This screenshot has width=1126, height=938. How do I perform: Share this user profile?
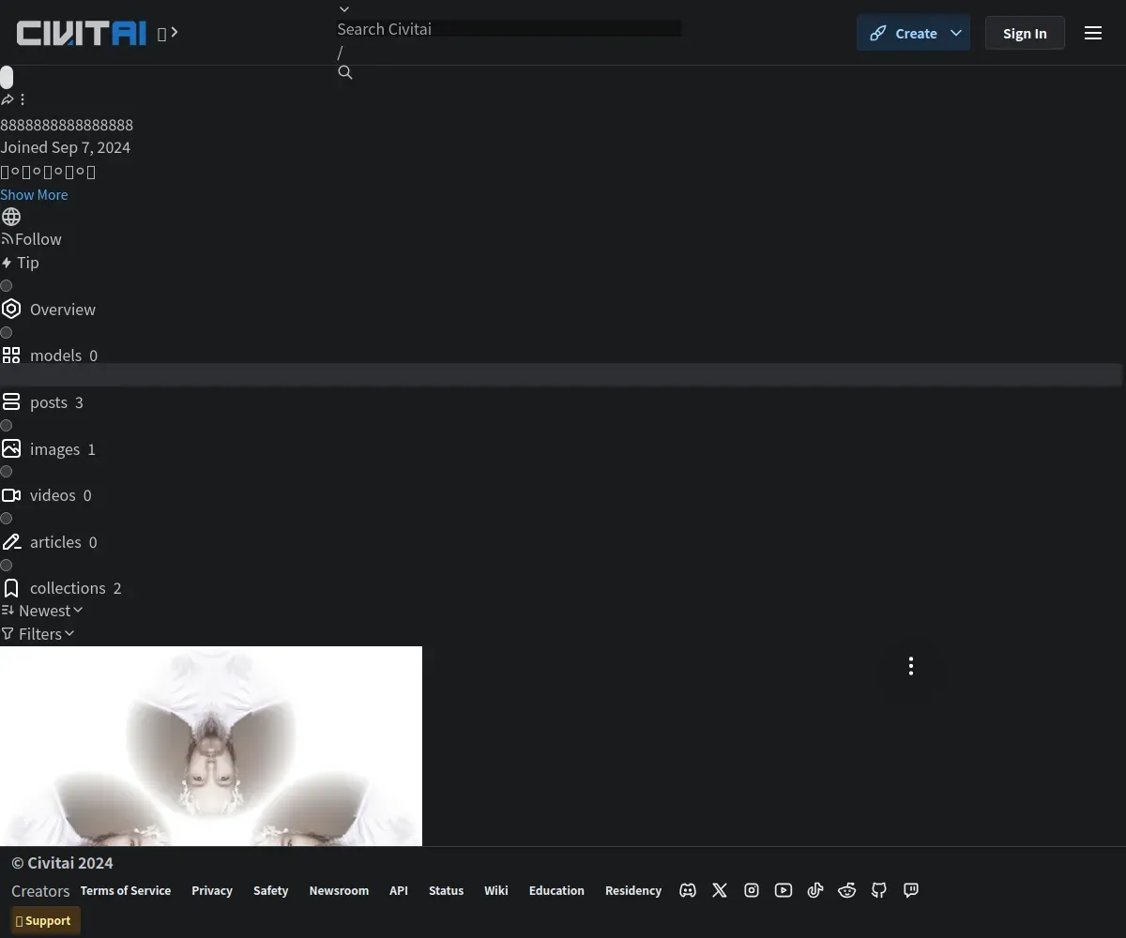(8, 99)
